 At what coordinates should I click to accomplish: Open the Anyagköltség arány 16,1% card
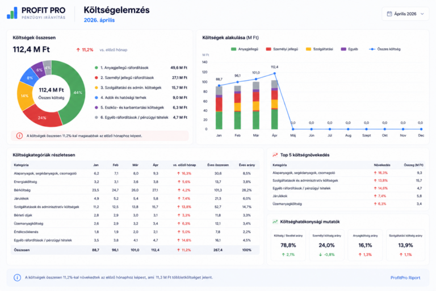click(365, 245)
